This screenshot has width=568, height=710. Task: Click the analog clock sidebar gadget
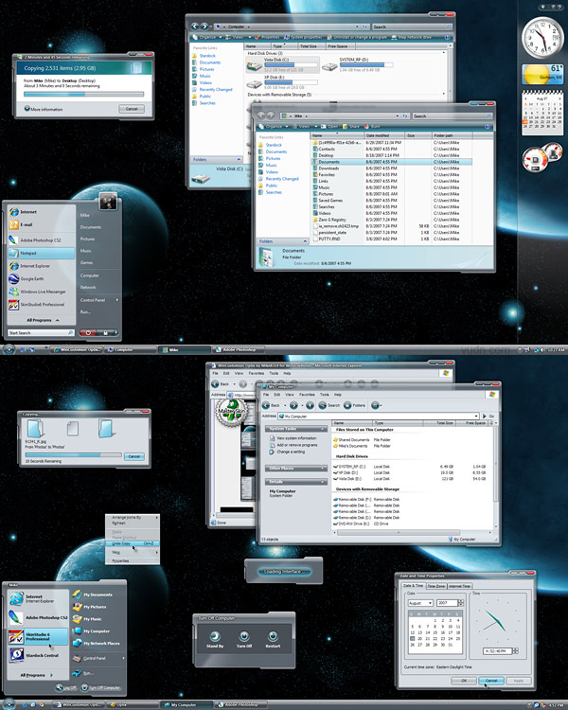pos(542,38)
